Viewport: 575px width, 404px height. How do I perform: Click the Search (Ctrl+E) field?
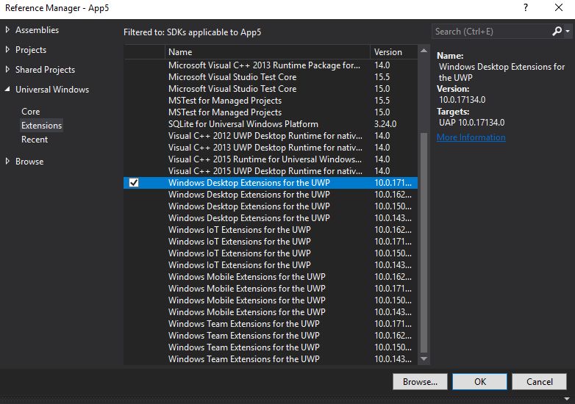(491, 32)
